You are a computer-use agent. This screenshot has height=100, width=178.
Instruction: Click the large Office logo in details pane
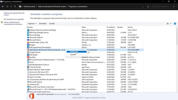point(32,96)
